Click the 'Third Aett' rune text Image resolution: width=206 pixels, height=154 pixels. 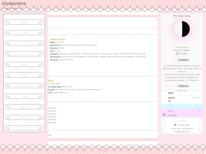[x=55, y=84]
